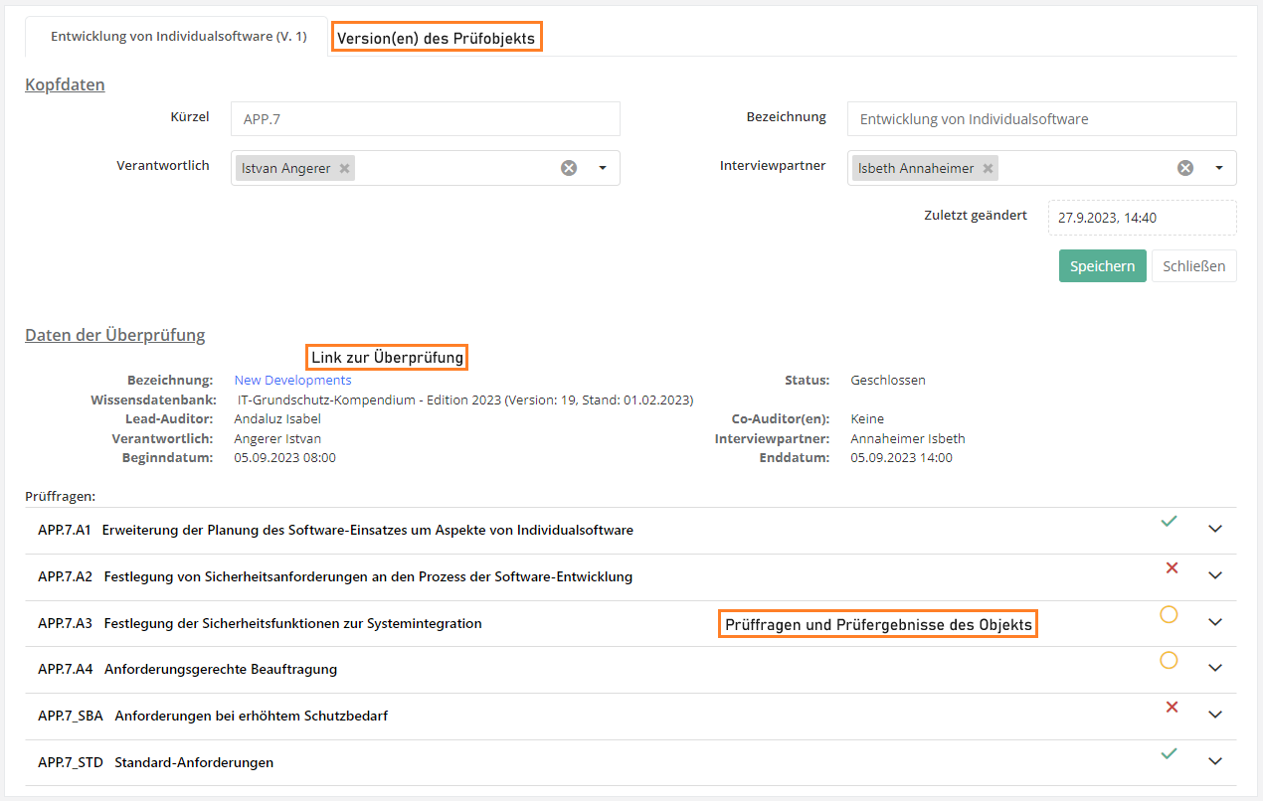
Task: Click green checkmark status of APP.7.A1
Action: 1169,521
